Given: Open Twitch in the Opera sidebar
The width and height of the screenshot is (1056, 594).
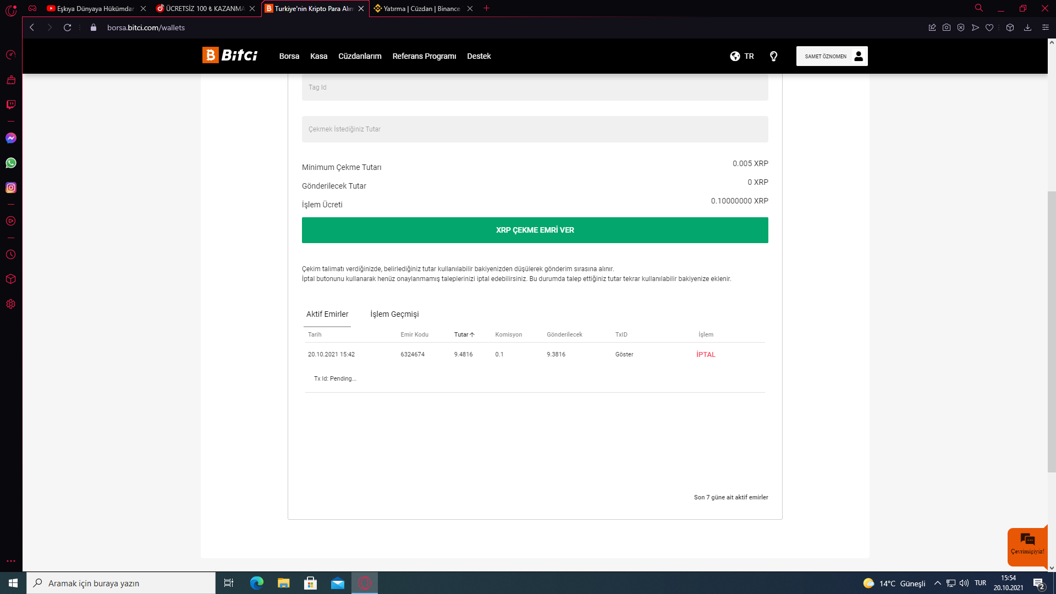Looking at the screenshot, I should click(x=11, y=105).
